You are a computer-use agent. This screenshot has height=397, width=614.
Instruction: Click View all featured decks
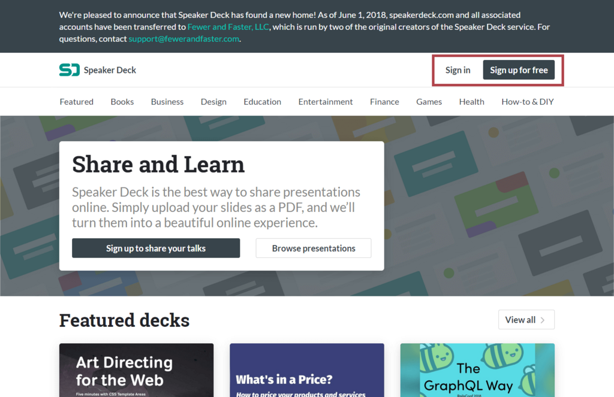click(x=526, y=320)
